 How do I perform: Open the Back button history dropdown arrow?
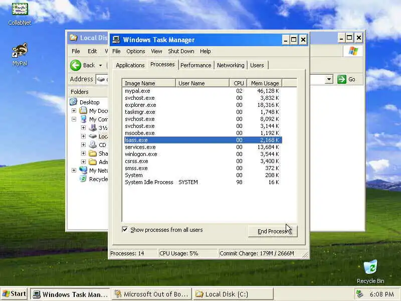101,66
